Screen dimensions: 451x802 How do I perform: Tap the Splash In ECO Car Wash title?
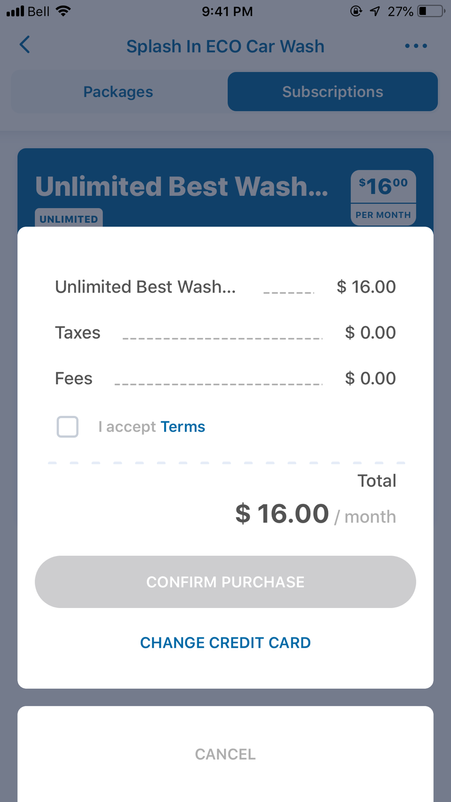pyautogui.click(x=225, y=46)
